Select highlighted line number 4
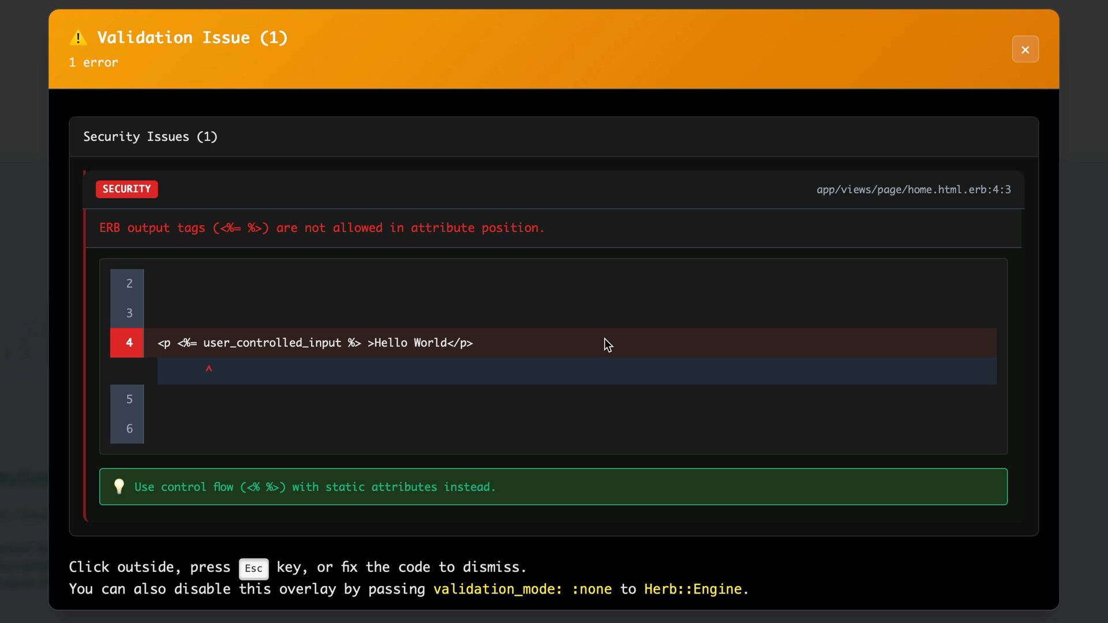 coord(129,343)
